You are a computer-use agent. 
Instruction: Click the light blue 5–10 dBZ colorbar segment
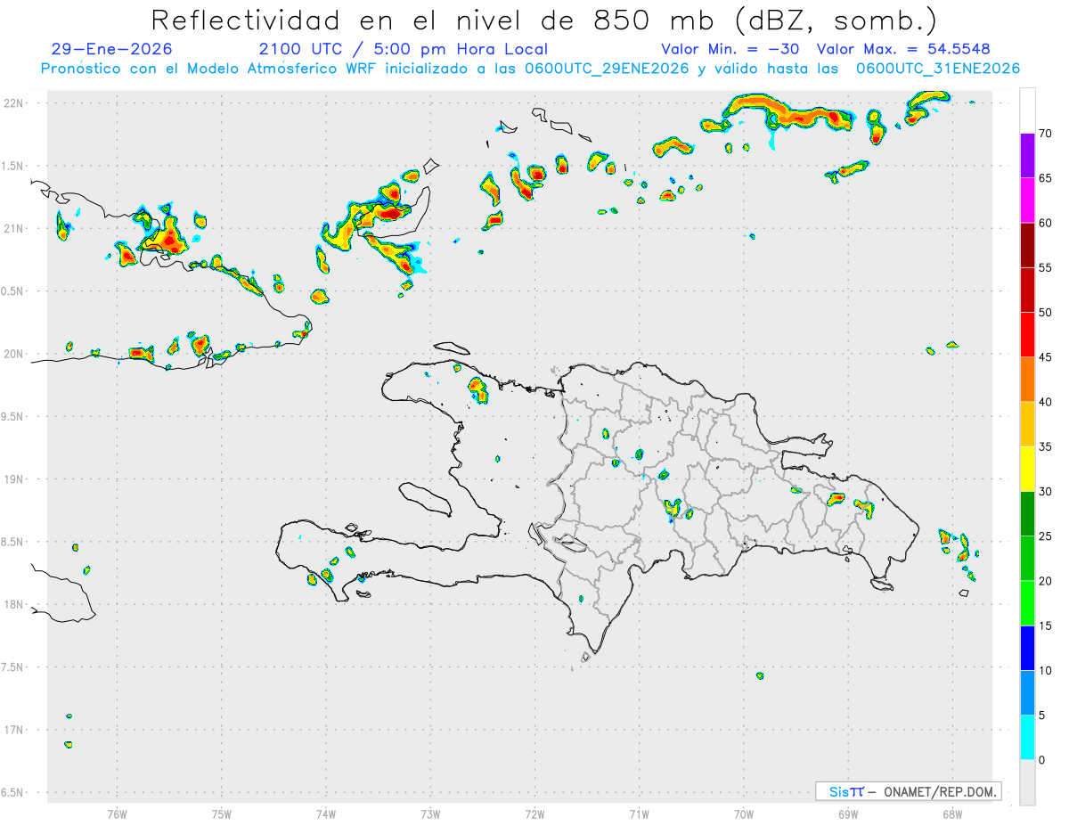[1027, 693]
